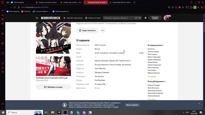Screen dimensions: 205x115
Task: Close the ad-blocker notification banner
Action: click(x=199, y=103)
